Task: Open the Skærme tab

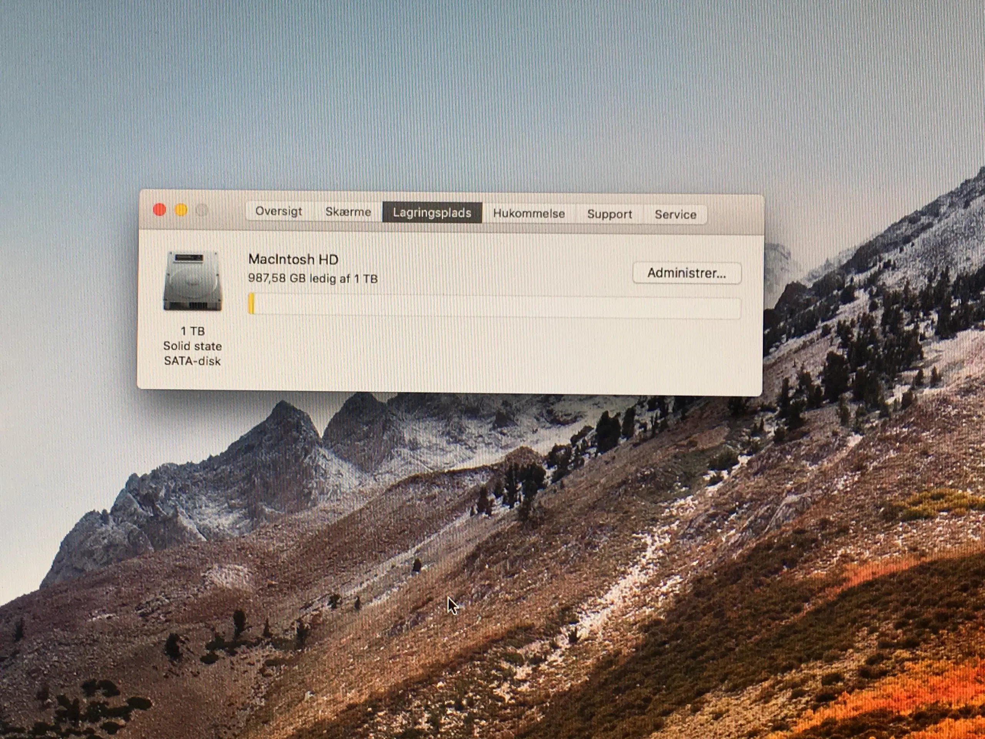Action: (x=348, y=212)
